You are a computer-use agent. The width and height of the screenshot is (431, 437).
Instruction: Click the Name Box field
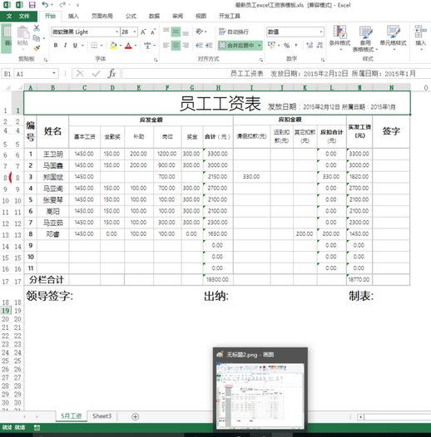(32, 74)
